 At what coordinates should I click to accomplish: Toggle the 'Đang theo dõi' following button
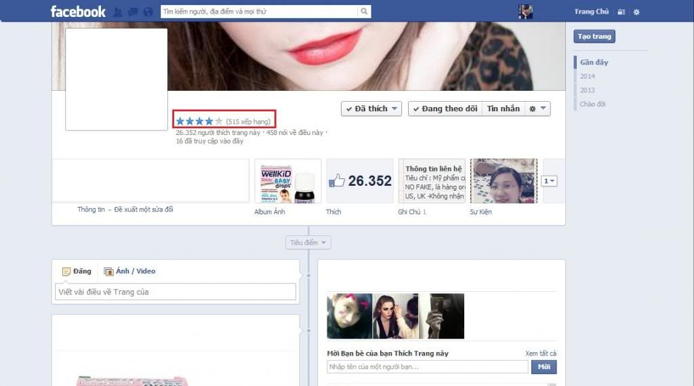[445, 109]
